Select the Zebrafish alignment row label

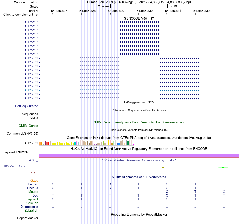31,211
